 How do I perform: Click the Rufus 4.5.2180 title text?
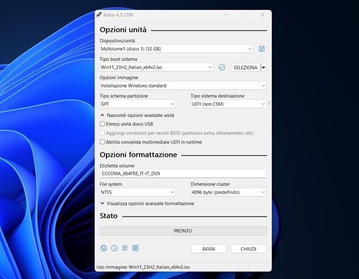(x=118, y=15)
